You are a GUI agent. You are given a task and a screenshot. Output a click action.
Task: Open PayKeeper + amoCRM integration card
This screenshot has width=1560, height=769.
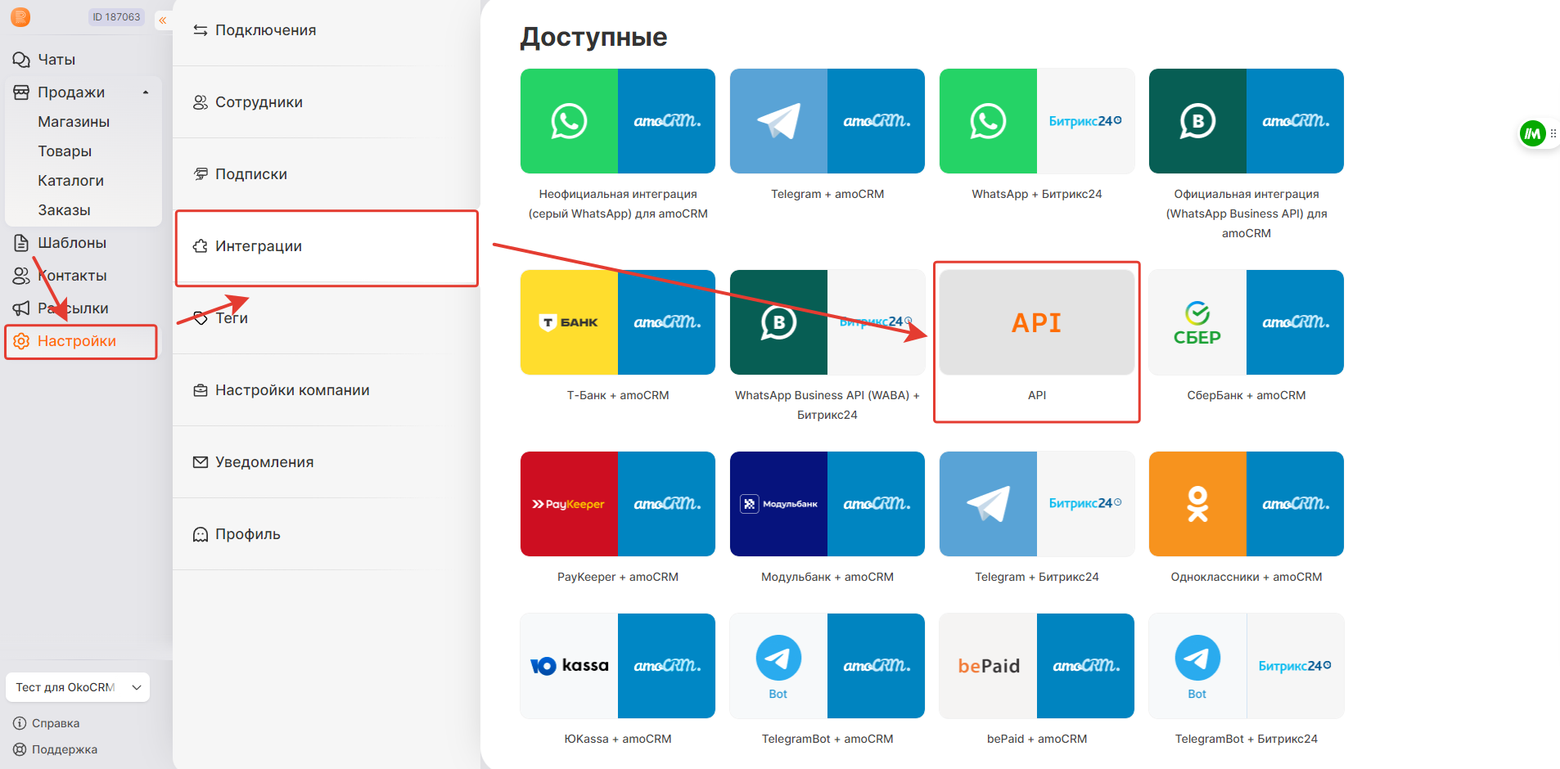(618, 504)
